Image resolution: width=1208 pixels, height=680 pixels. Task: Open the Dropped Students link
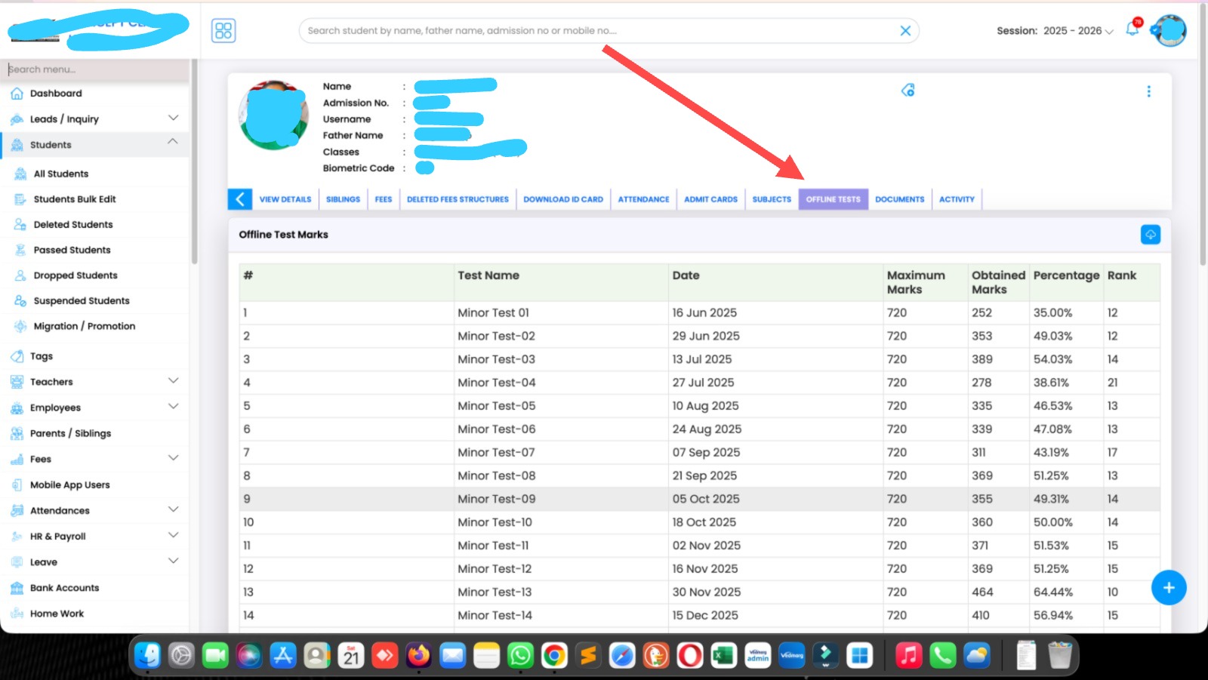tap(75, 275)
